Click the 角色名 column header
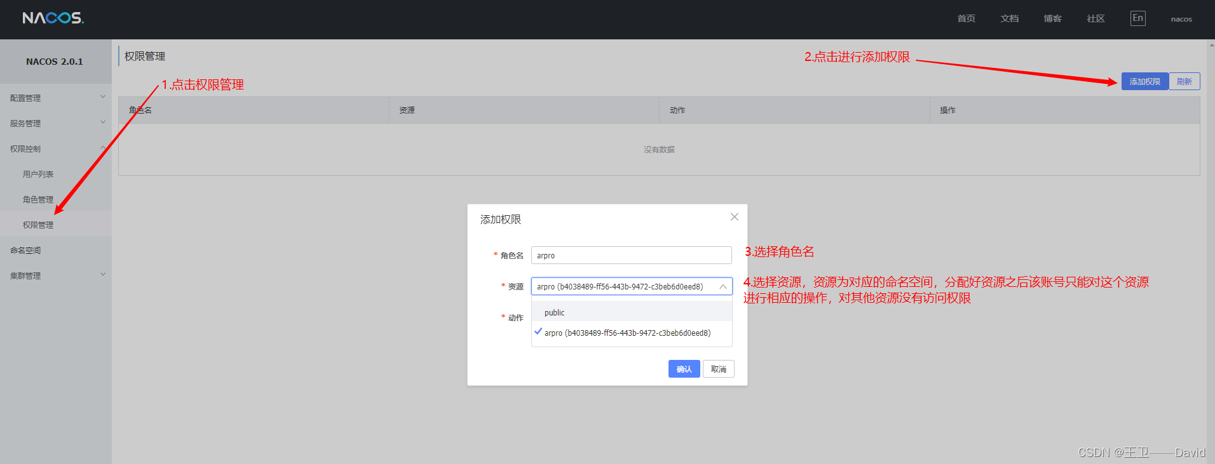Image resolution: width=1215 pixels, height=464 pixels. click(x=254, y=110)
